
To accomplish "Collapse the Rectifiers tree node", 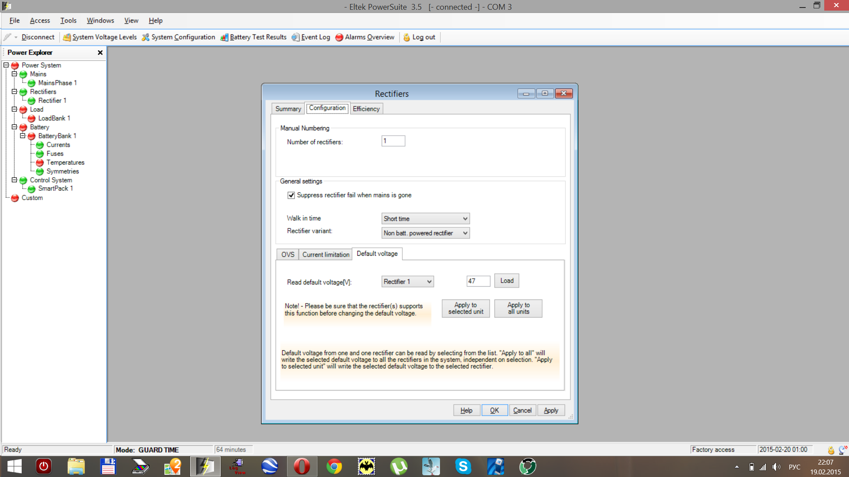I will click(14, 91).
